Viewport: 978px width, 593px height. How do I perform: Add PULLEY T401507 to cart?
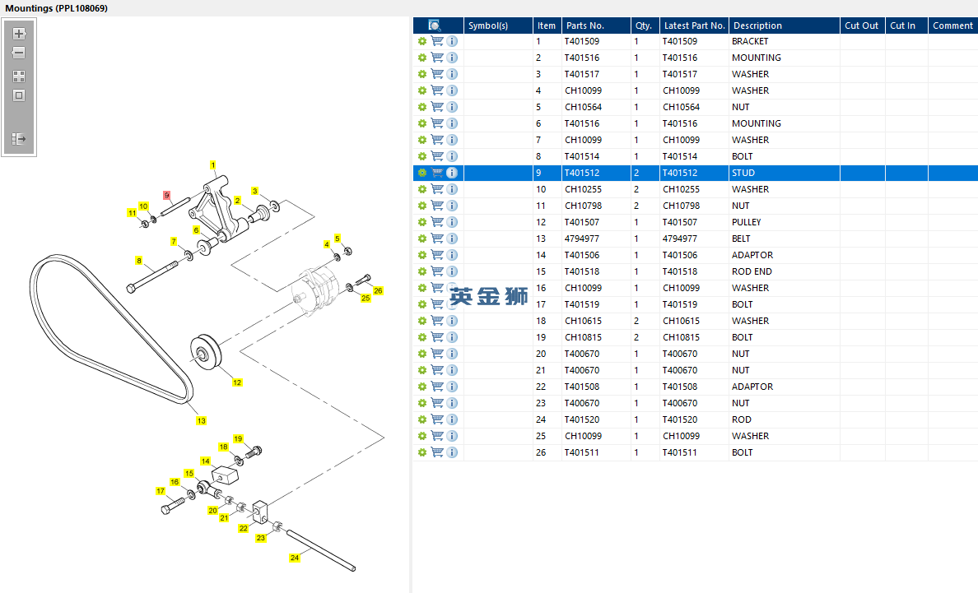click(x=437, y=222)
